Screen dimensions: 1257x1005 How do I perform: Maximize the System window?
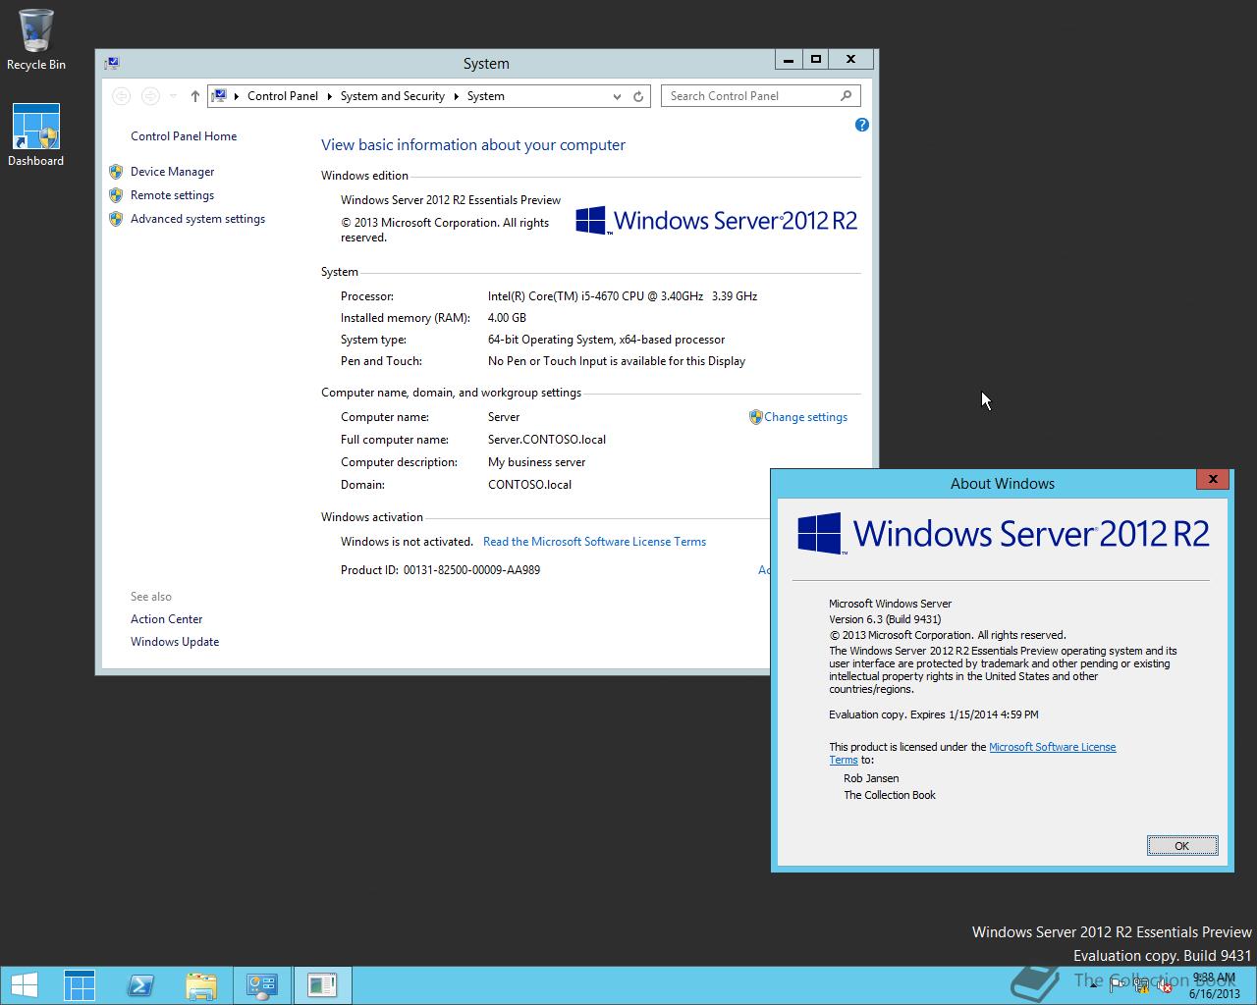pyautogui.click(x=815, y=60)
